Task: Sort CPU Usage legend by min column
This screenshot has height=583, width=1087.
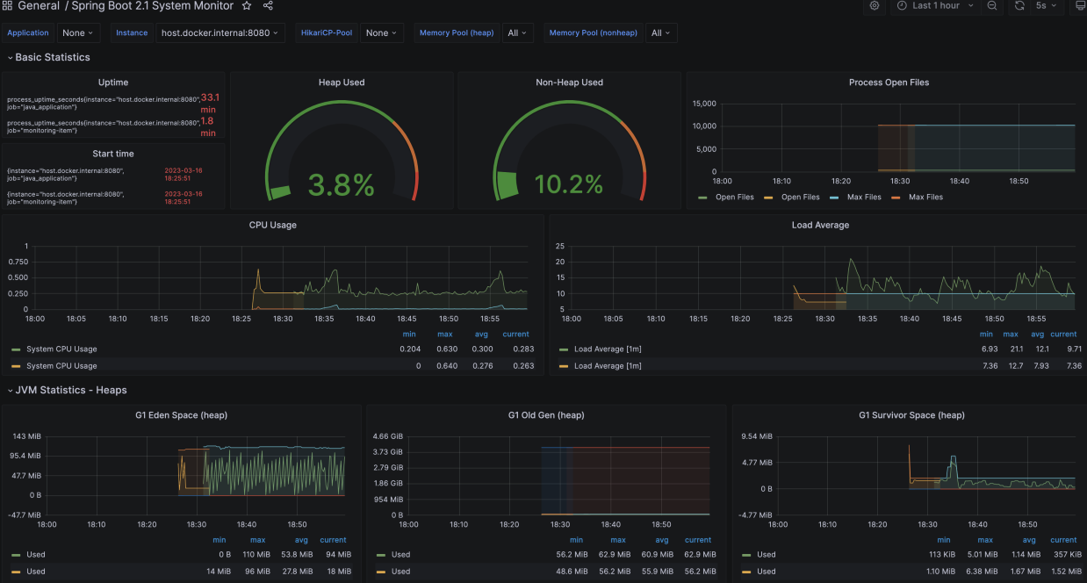Action: pyautogui.click(x=409, y=335)
